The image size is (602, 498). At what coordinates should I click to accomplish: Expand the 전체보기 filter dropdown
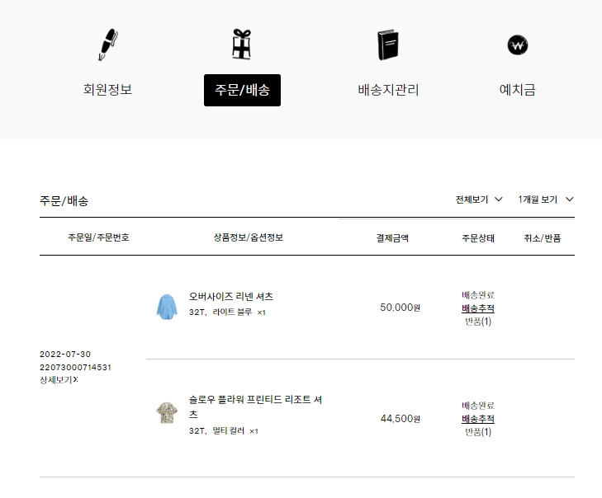(x=479, y=200)
